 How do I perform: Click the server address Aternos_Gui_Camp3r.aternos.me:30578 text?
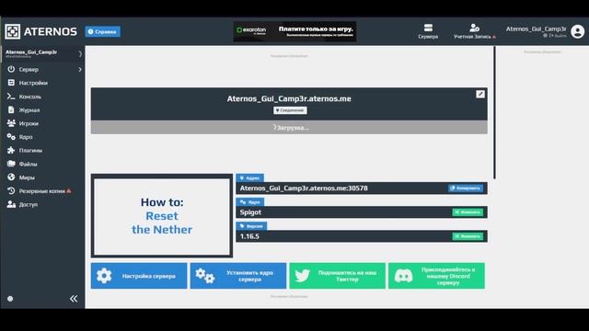point(304,188)
